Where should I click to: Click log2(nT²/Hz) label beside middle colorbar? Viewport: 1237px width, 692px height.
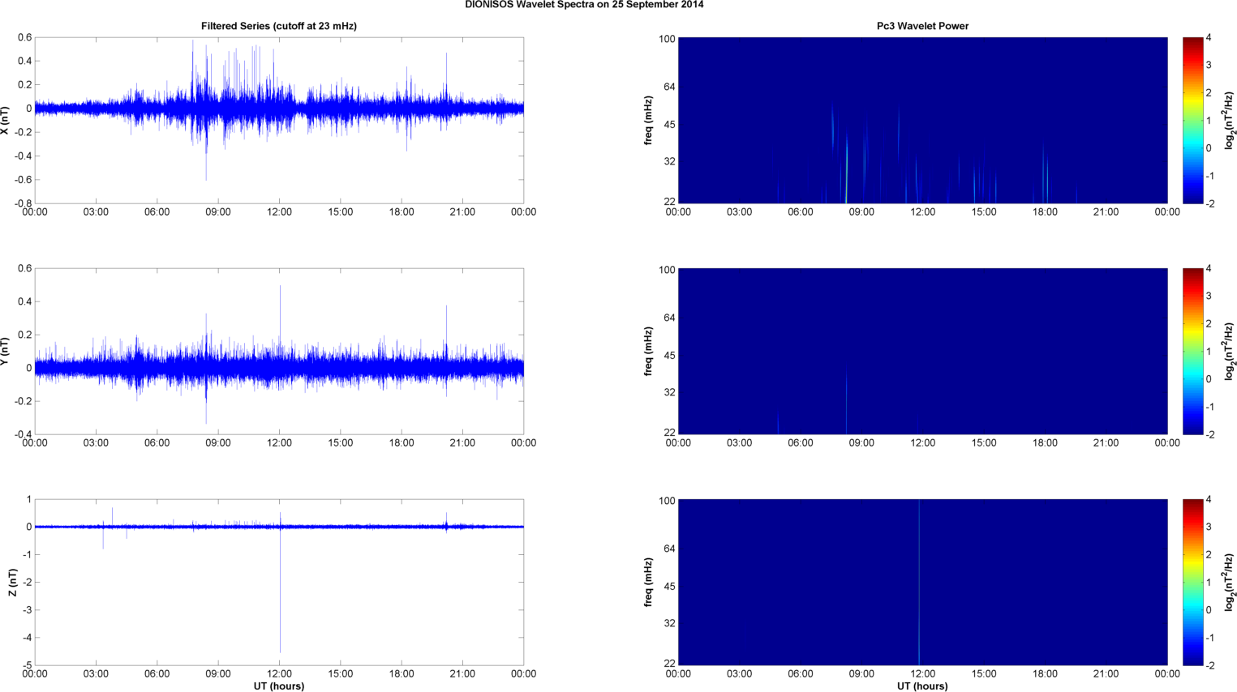tap(1230, 351)
